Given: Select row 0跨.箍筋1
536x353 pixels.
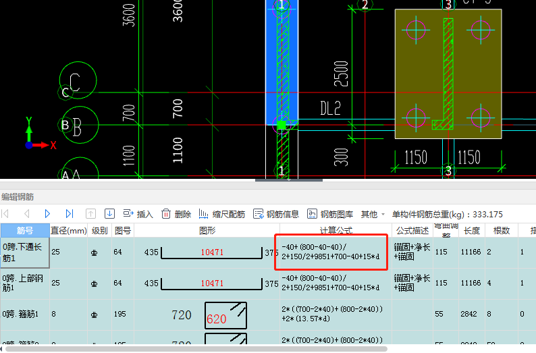Looking at the screenshot, I should [x=25, y=314].
